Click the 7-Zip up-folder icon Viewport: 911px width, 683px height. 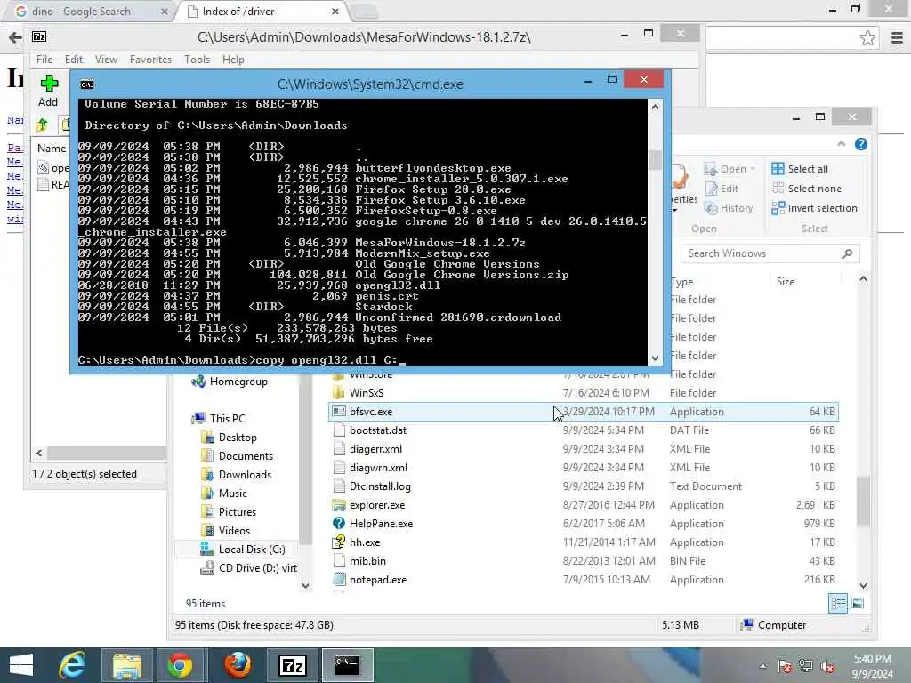(x=41, y=125)
